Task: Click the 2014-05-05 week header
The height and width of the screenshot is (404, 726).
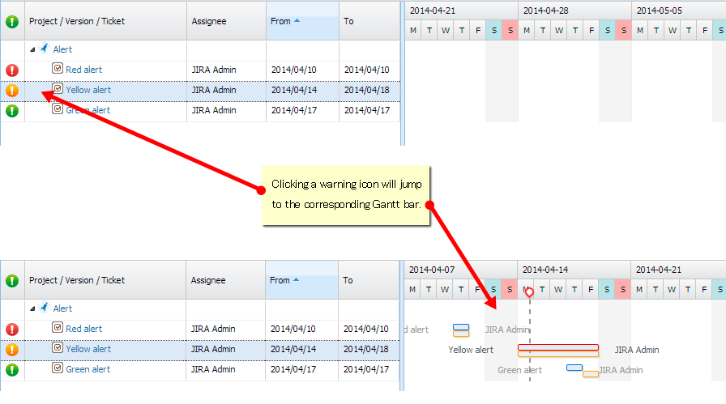Action: pos(660,11)
